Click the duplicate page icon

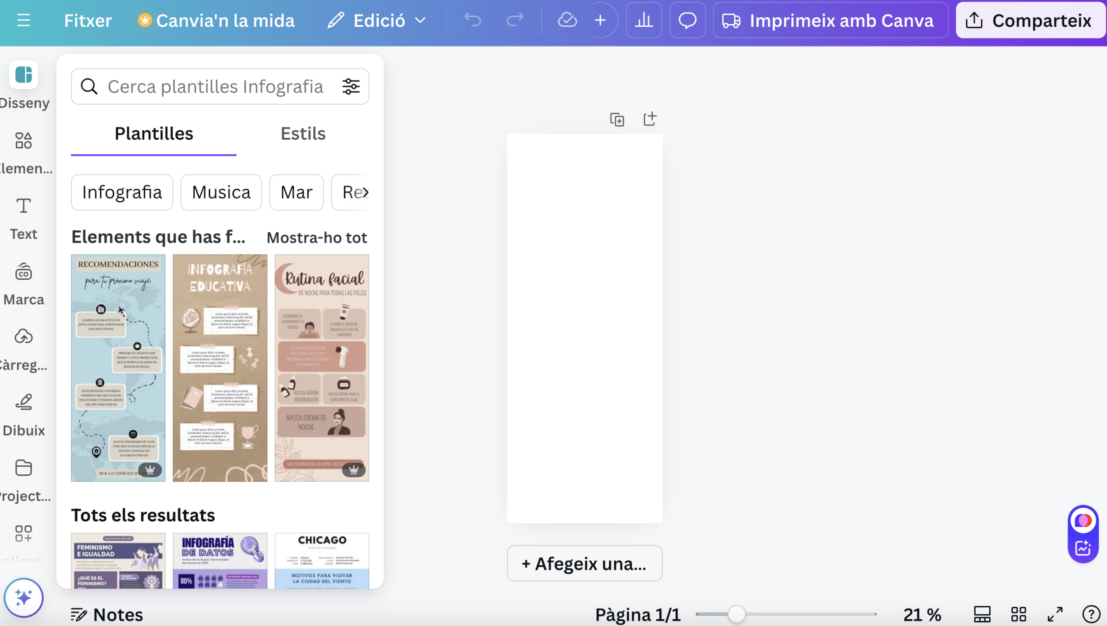[x=617, y=120]
